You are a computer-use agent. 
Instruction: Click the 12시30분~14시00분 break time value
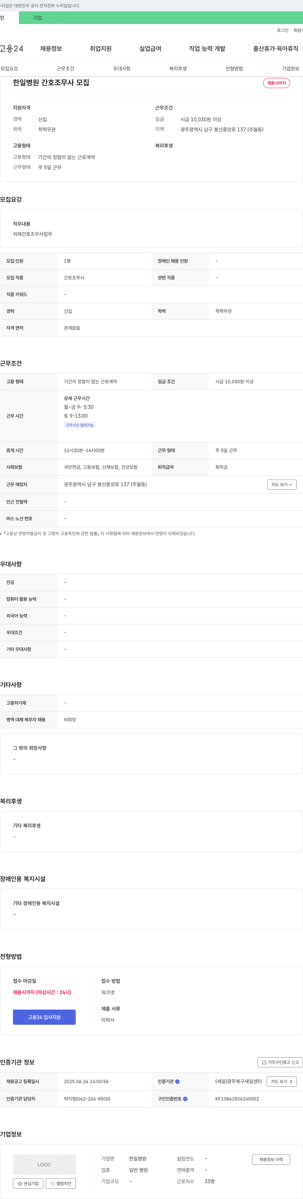point(84,450)
